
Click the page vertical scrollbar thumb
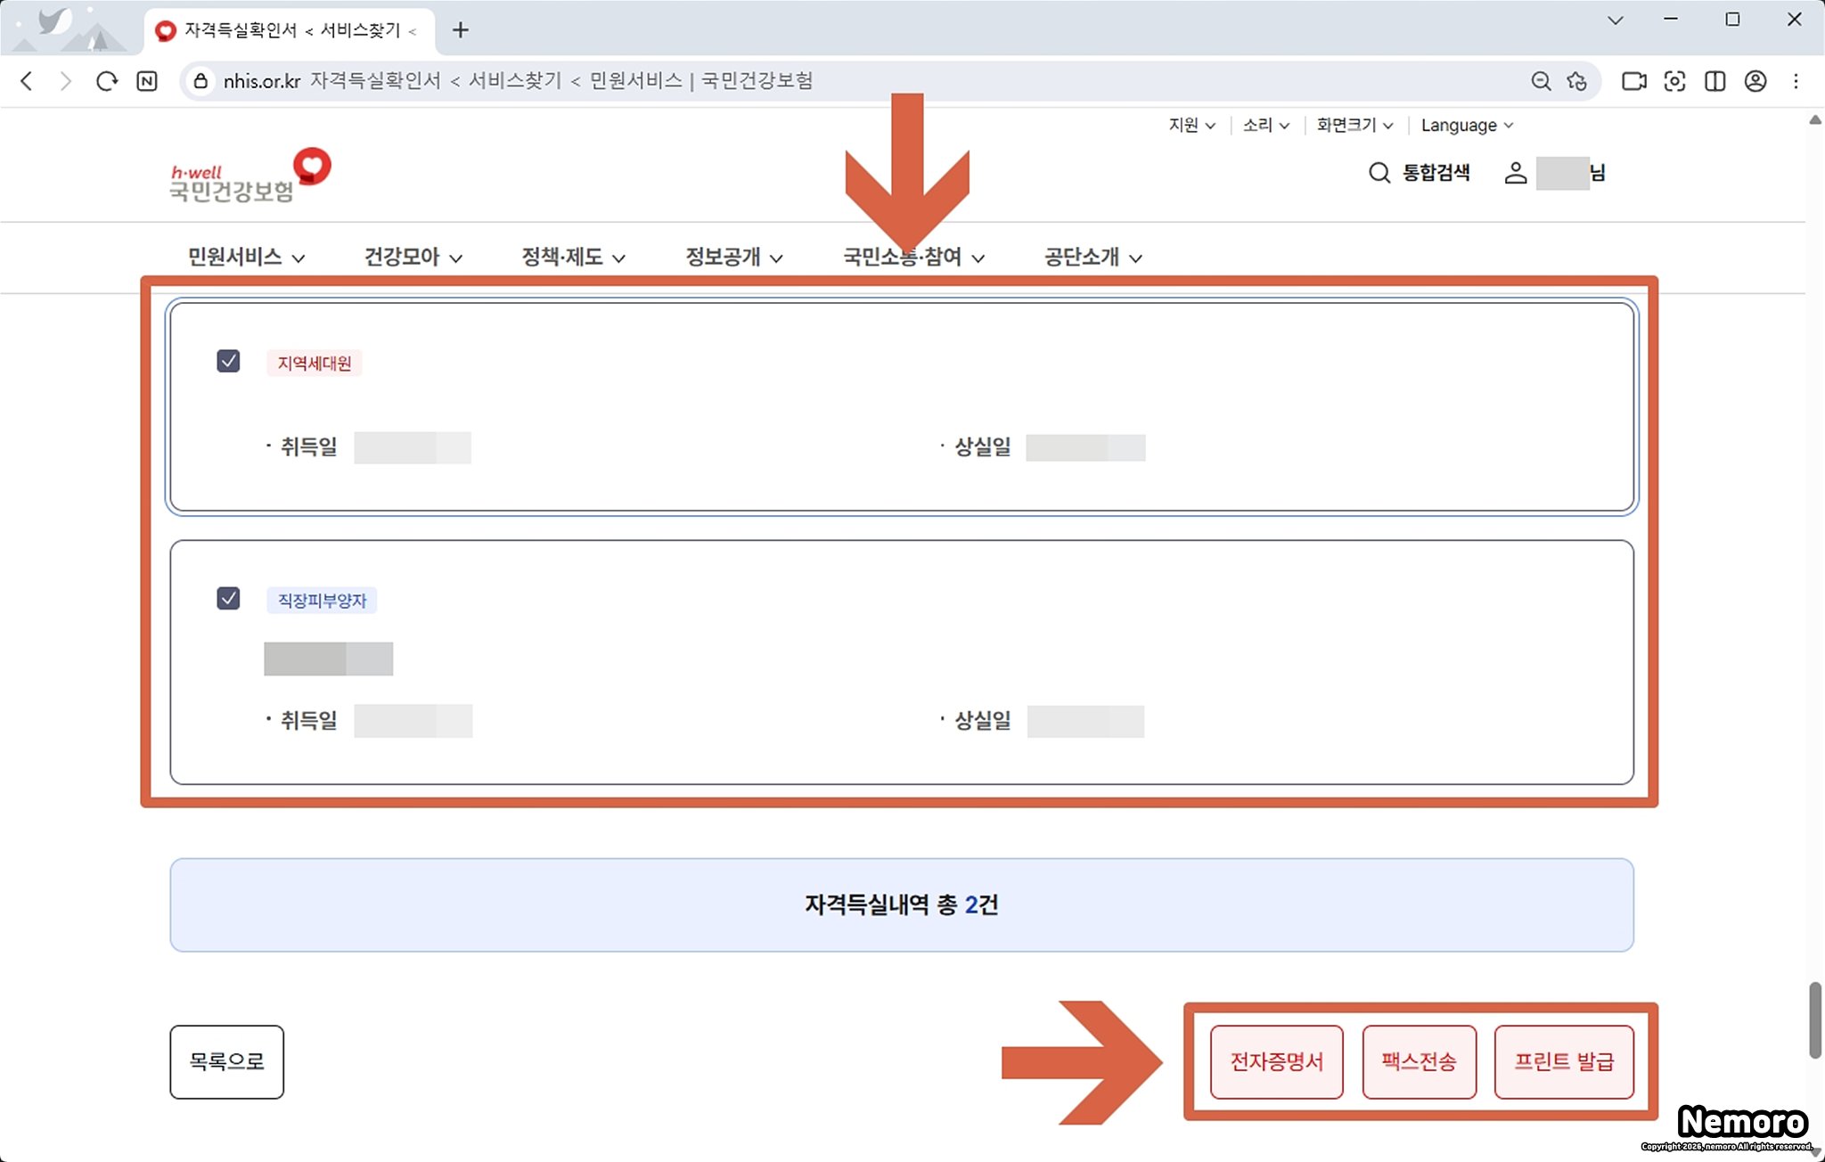[1814, 1019]
